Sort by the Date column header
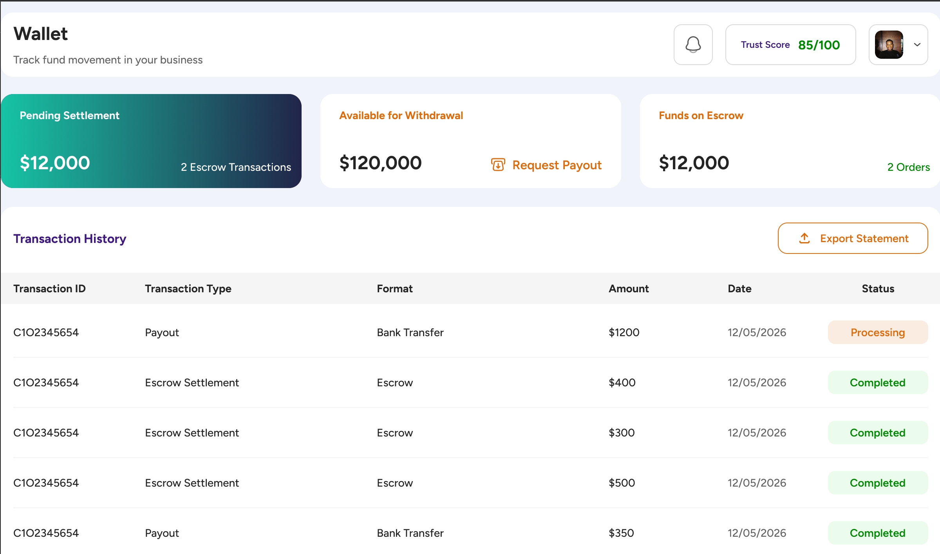This screenshot has height=554, width=940. pyautogui.click(x=739, y=289)
